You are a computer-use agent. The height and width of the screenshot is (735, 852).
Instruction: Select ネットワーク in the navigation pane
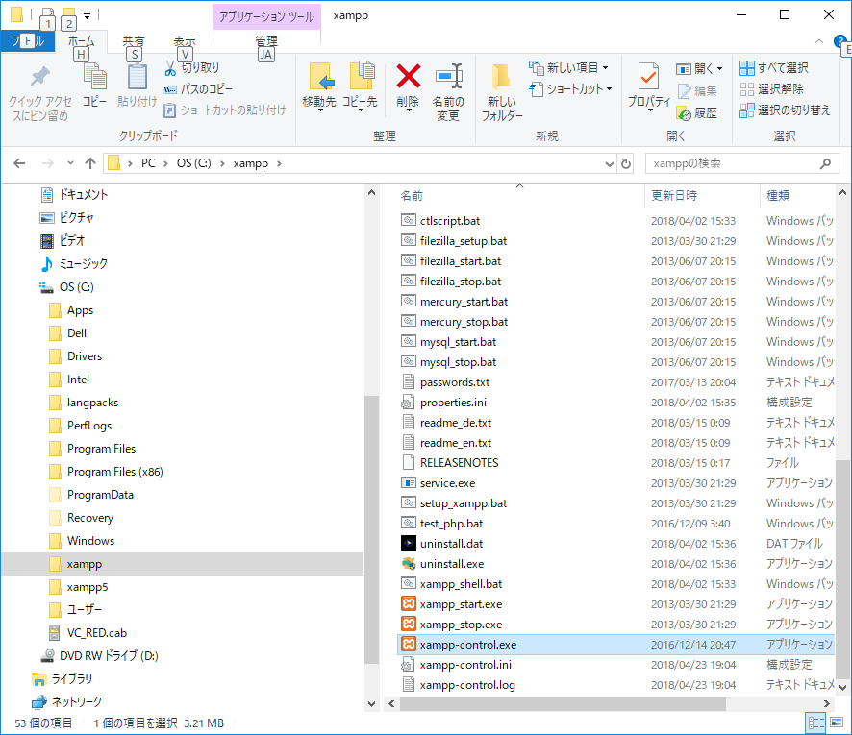76,701
